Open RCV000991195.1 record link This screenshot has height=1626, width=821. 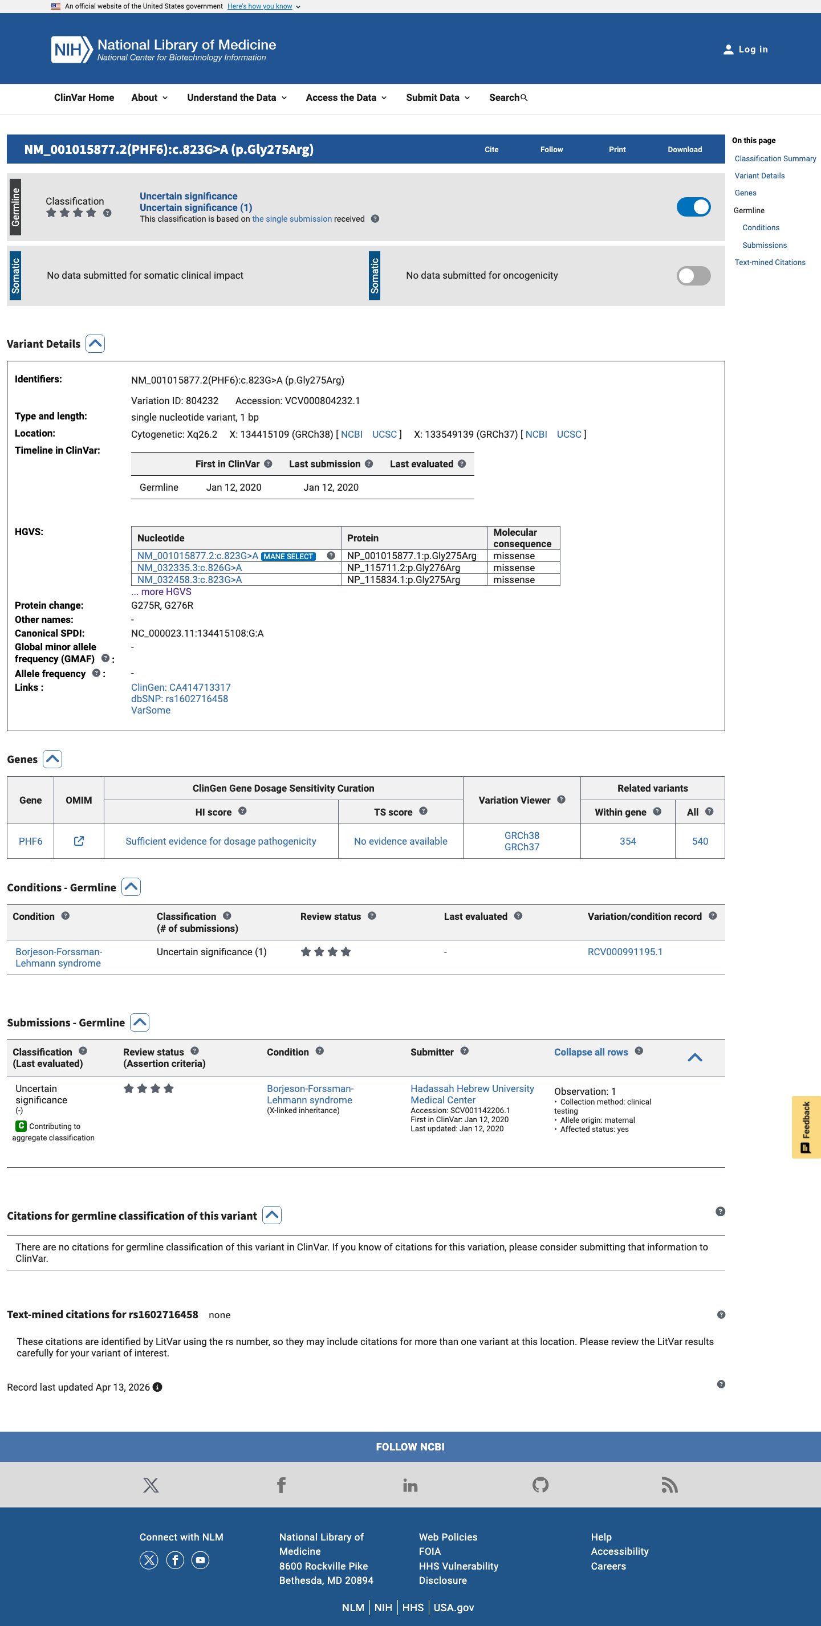(x=625, y=952)
